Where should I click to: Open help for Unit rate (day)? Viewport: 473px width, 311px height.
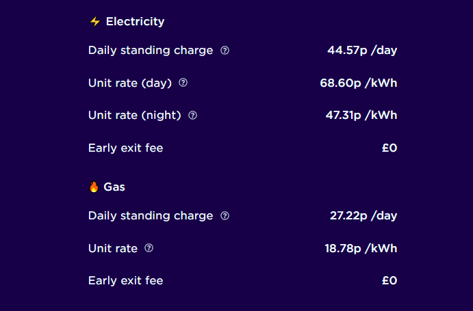183,83
